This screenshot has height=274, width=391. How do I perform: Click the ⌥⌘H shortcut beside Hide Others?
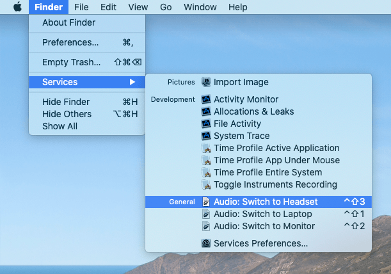pos(125,114)
